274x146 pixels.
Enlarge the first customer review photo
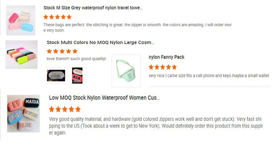(x=56, y=76)
